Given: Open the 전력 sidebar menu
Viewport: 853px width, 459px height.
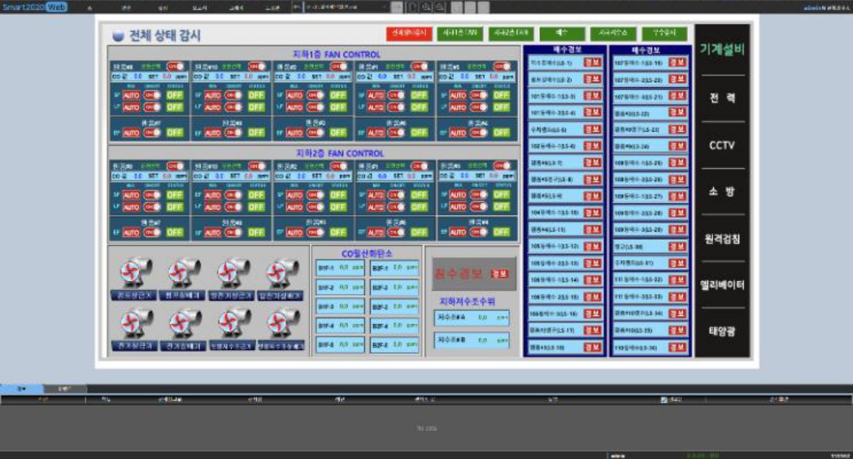Looking at the screenshot, I should (x=722, y=97).
